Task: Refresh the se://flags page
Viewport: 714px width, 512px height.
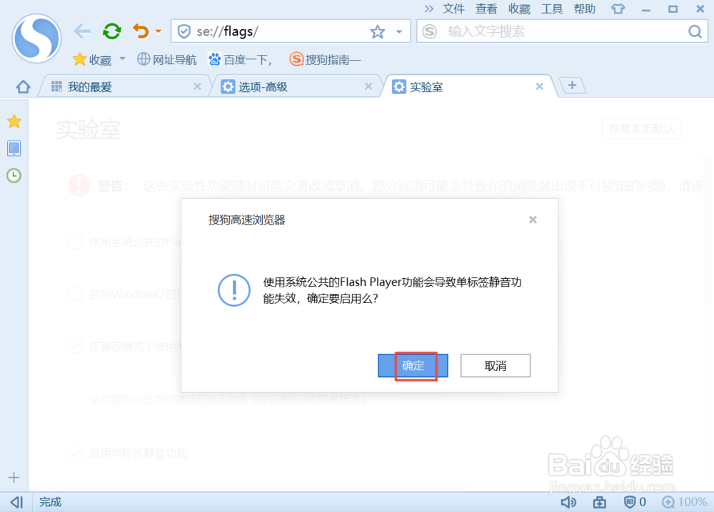Action: coord(111,31)
